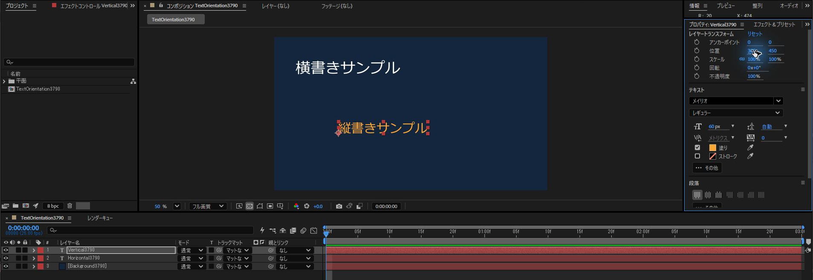
Task: Click the TextOrientation3790 breadcrumb button in viewer
Action: pos(176,20)
